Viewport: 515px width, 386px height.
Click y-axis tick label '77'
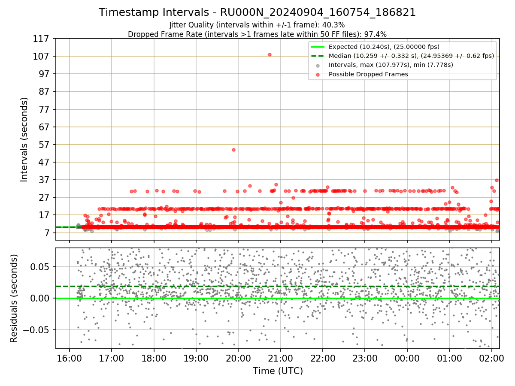point(44,109)
